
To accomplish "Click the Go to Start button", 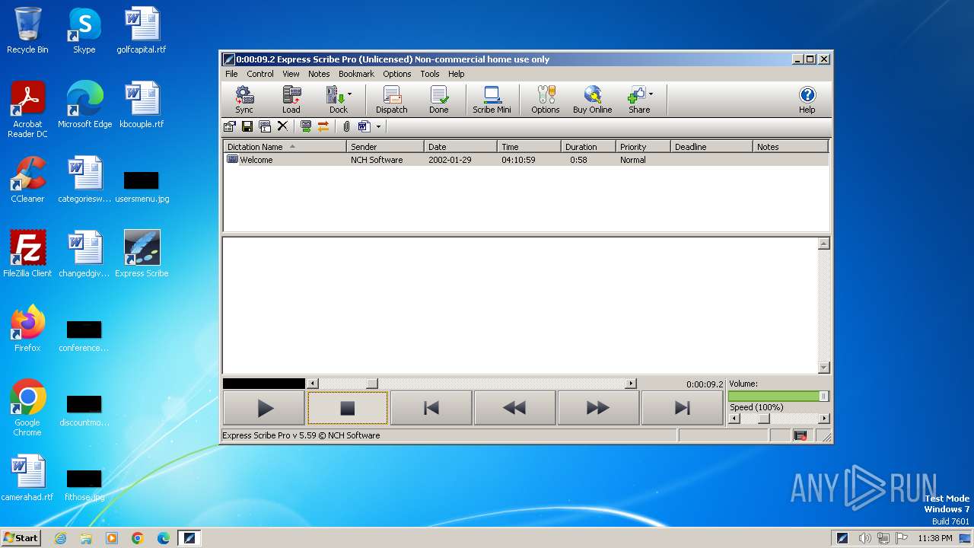I will coord(431,409).
